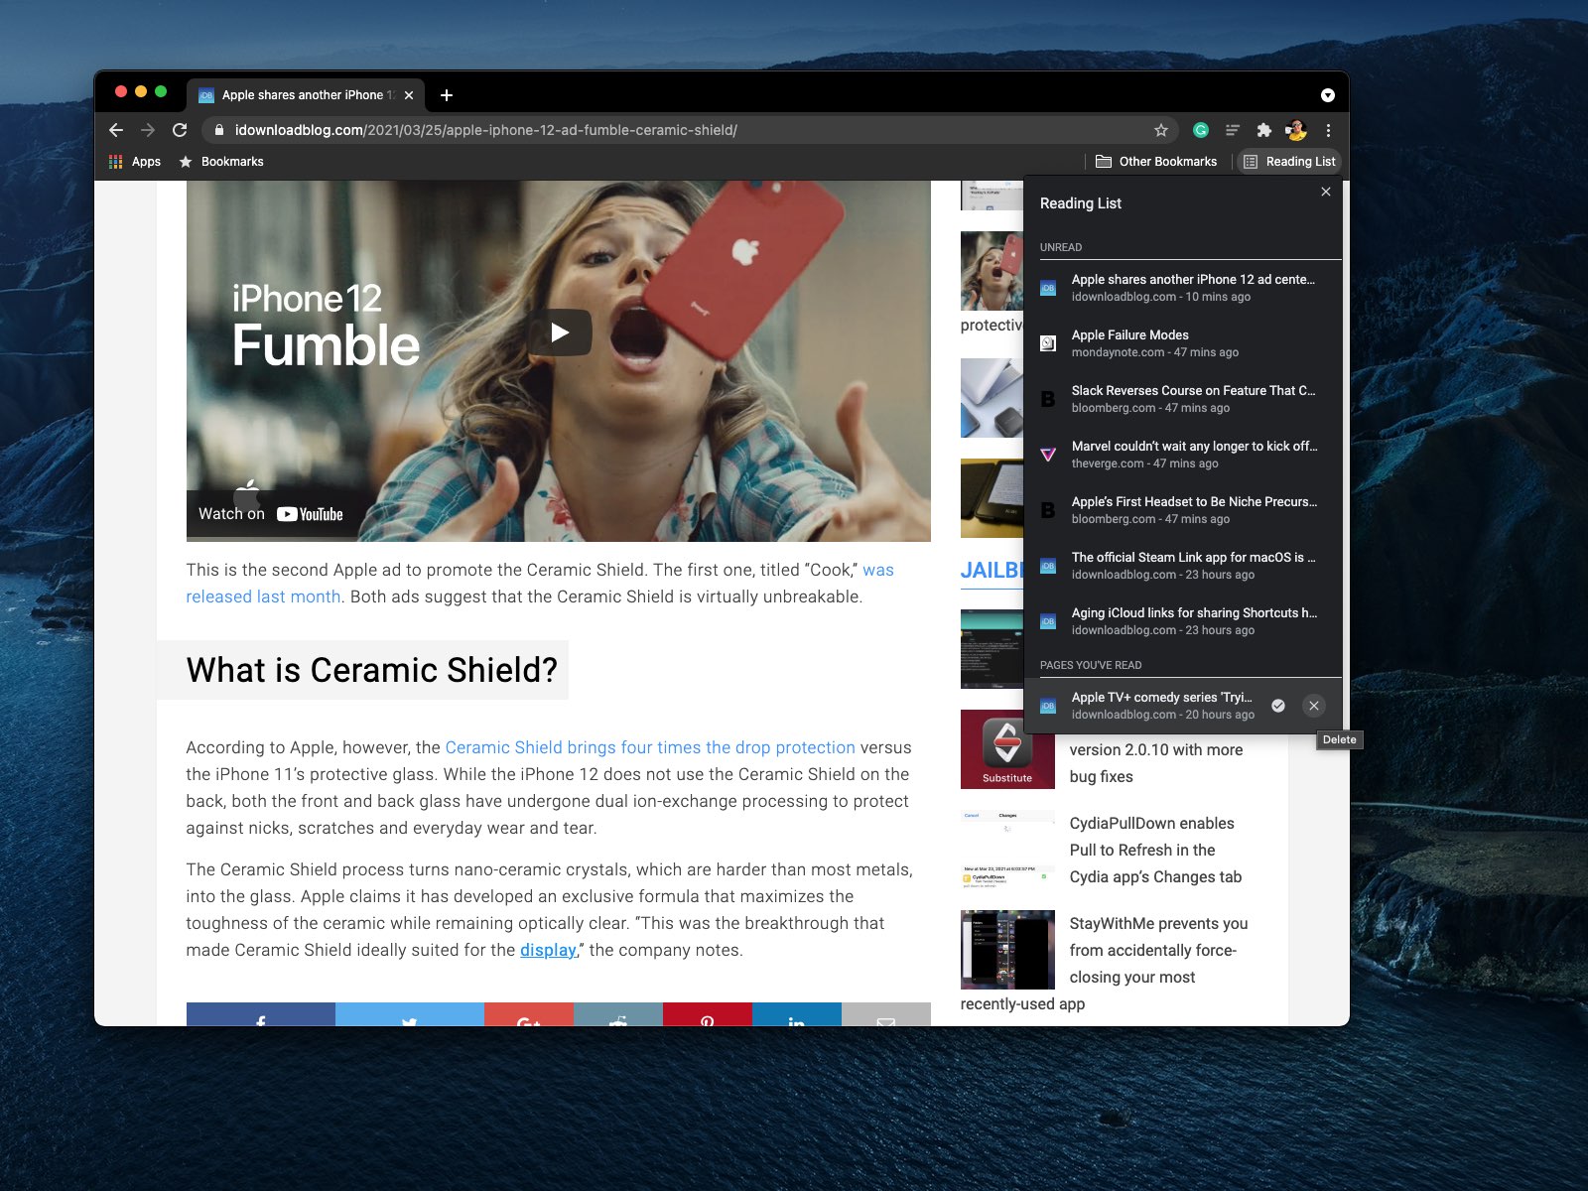Reload the current page
The image size is (1588, 1191).
point(180,130)
